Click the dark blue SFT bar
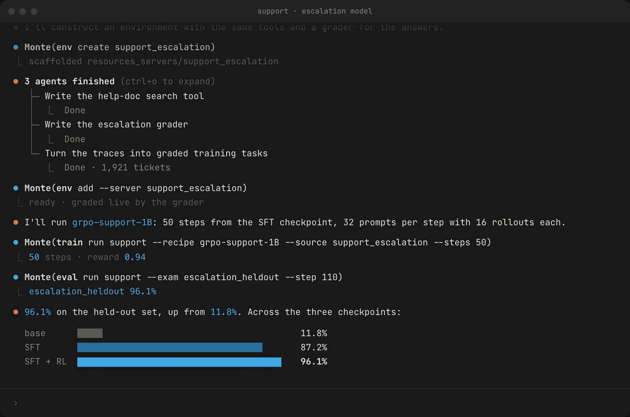630x417 pixels. coord(170,347)
